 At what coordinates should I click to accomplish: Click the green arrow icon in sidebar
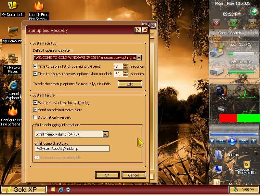pos(253,11)
